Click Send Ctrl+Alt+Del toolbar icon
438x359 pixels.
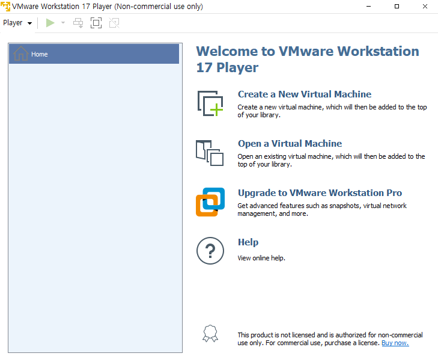click(78, 23)
